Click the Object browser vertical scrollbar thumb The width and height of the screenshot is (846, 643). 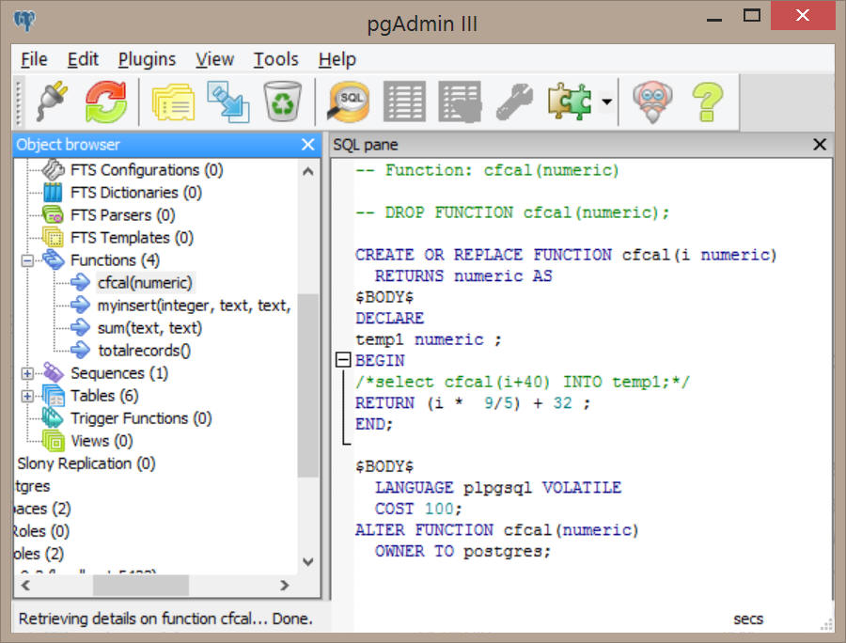pyautogui.click(x=308, y=385)
